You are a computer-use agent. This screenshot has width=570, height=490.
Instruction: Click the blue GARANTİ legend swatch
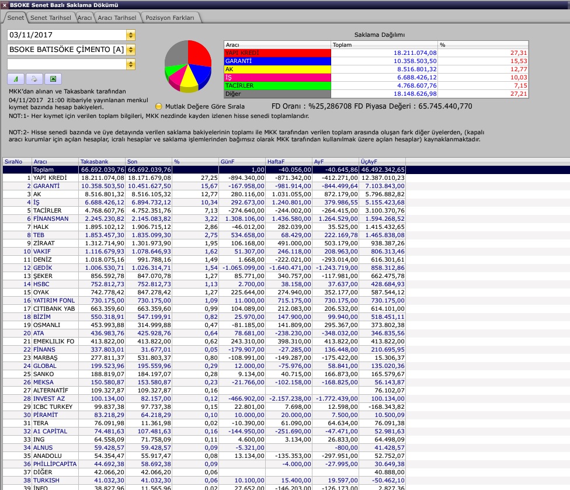pyautogui.click(x=278, y=61)
